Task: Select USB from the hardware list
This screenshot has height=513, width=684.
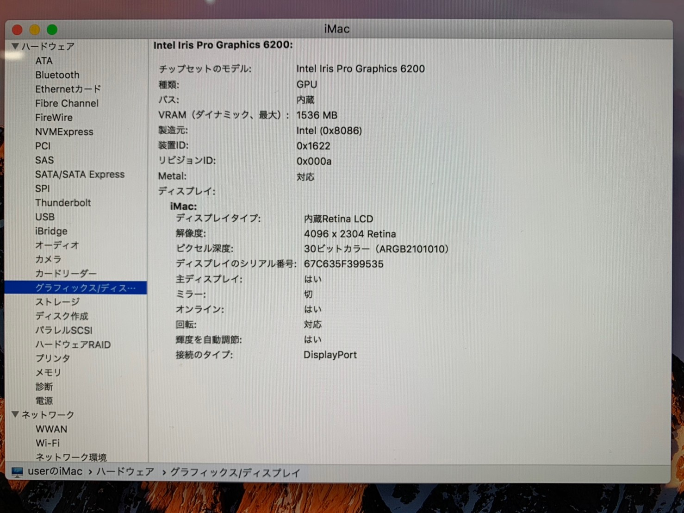Action: point(45,217)
